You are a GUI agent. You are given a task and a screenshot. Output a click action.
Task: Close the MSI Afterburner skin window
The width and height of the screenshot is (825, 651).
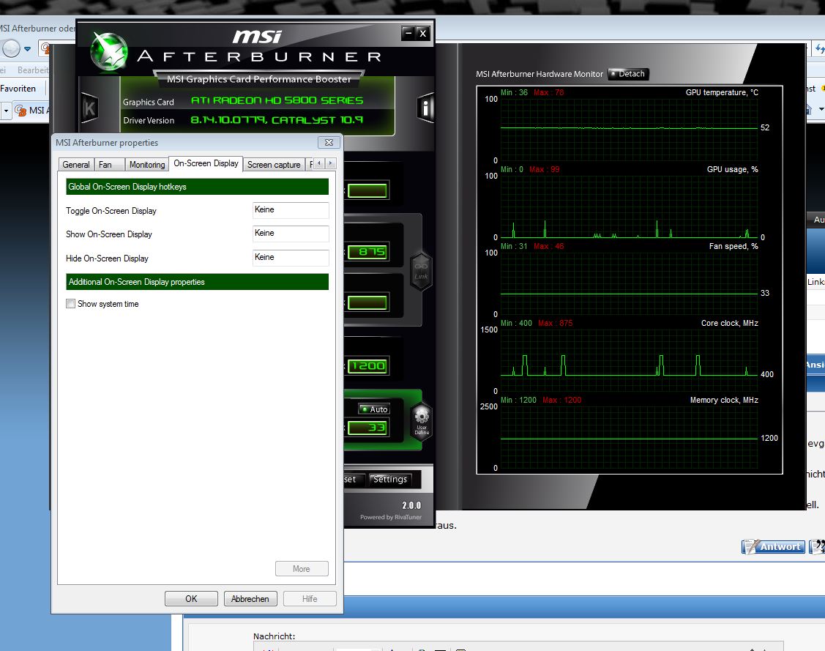coord(422,33)
